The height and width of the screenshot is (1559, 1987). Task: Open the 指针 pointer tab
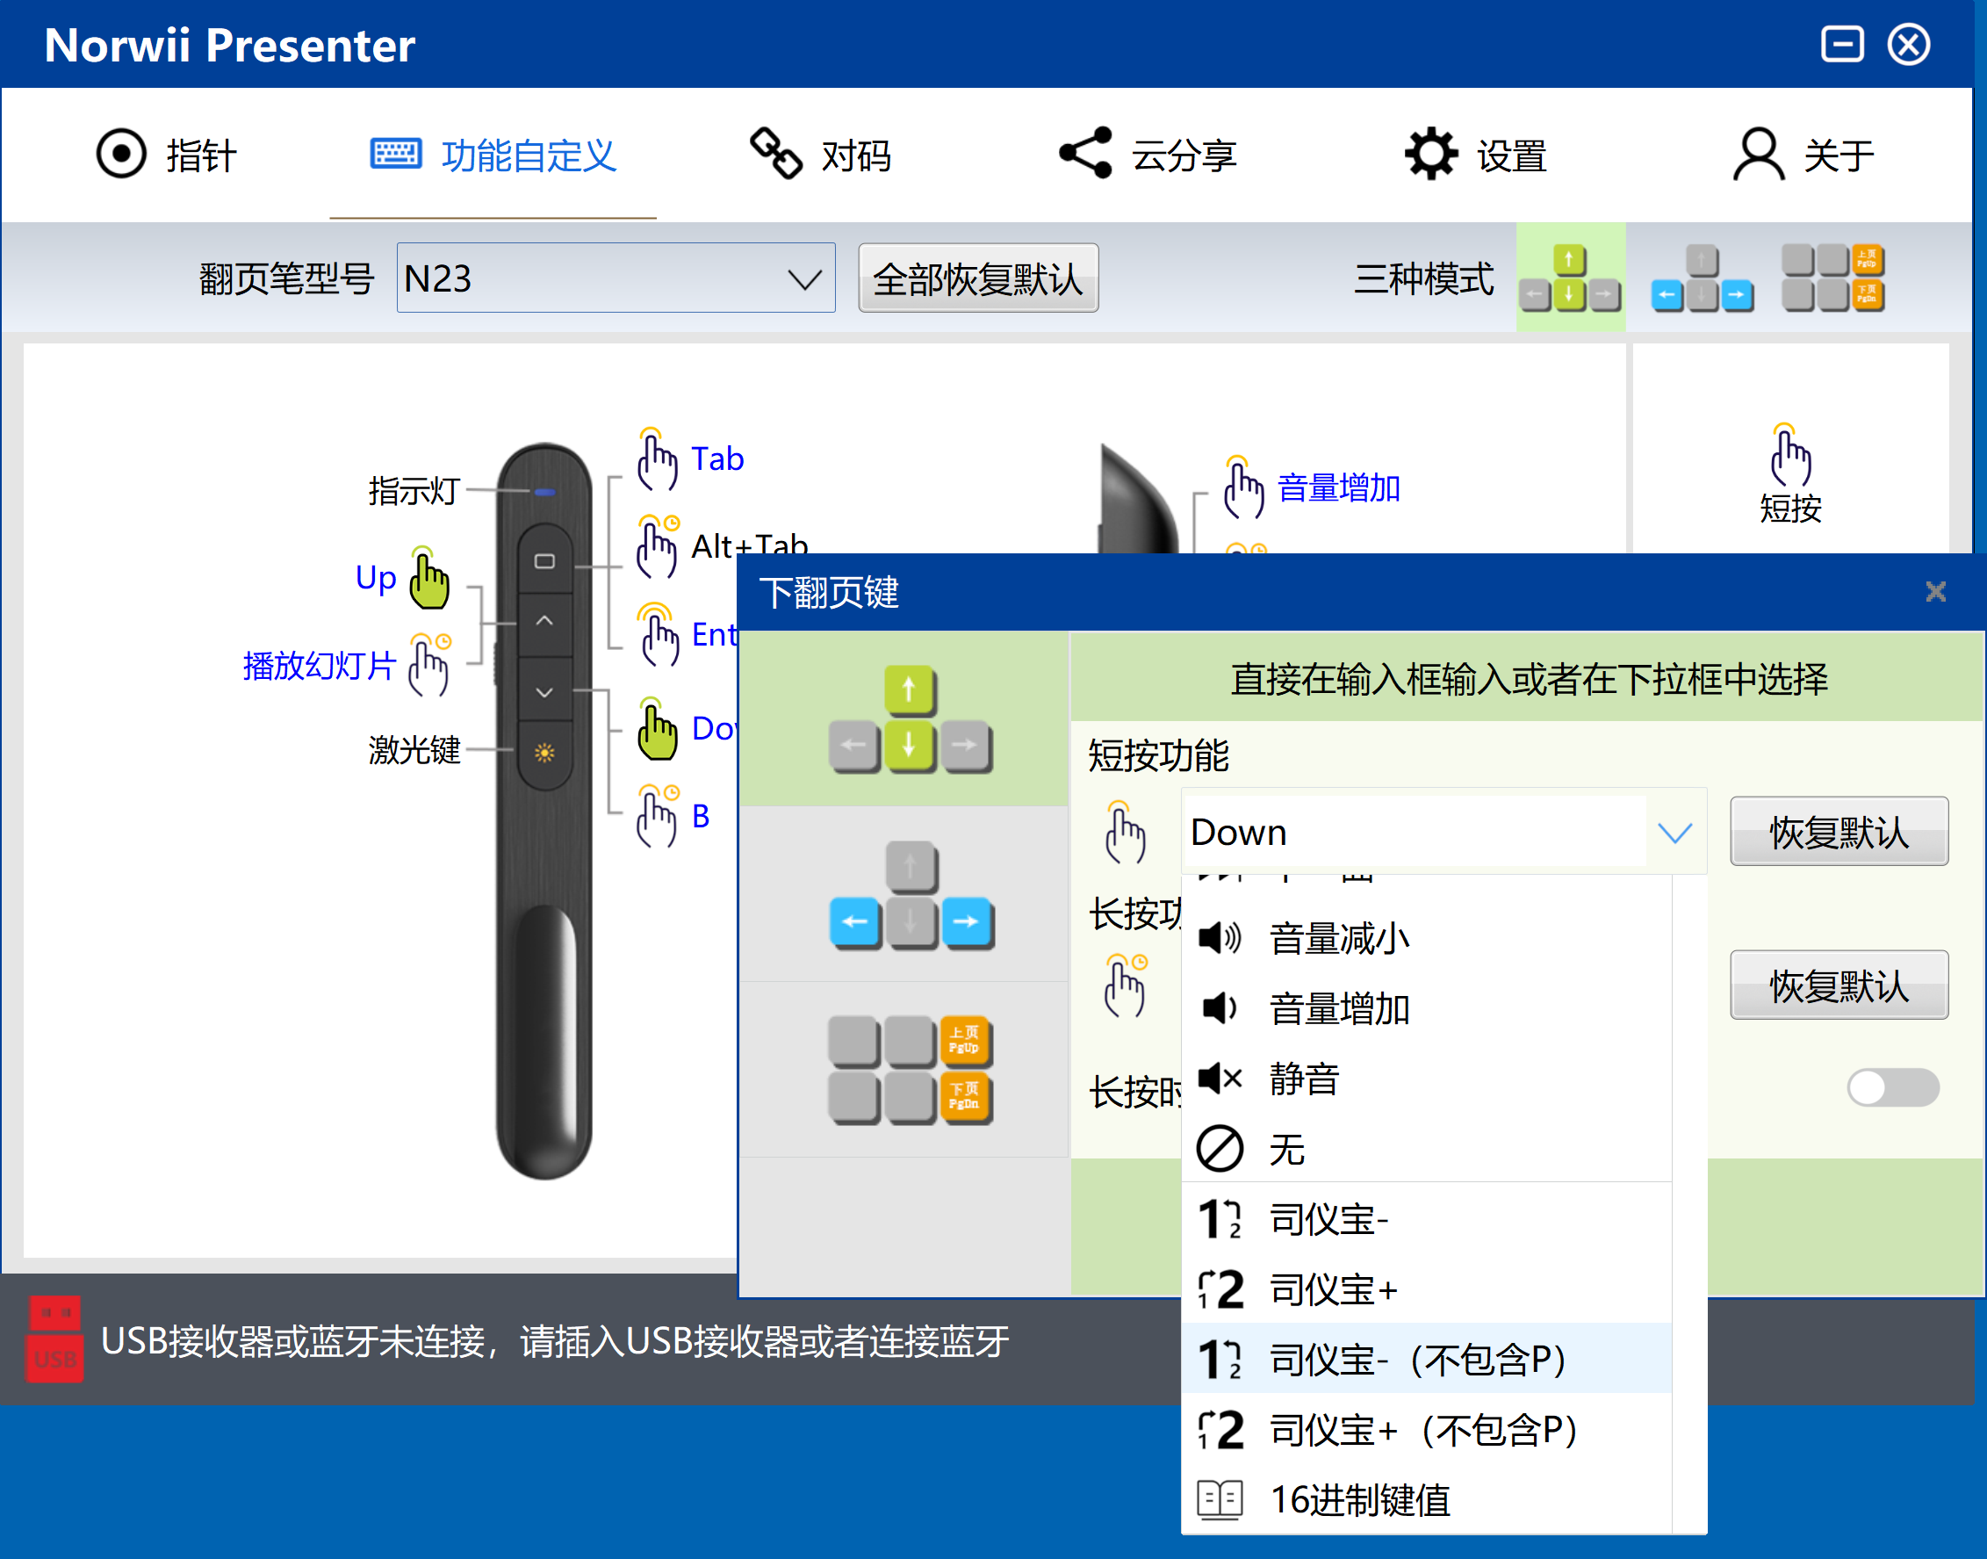coord(167,155)
